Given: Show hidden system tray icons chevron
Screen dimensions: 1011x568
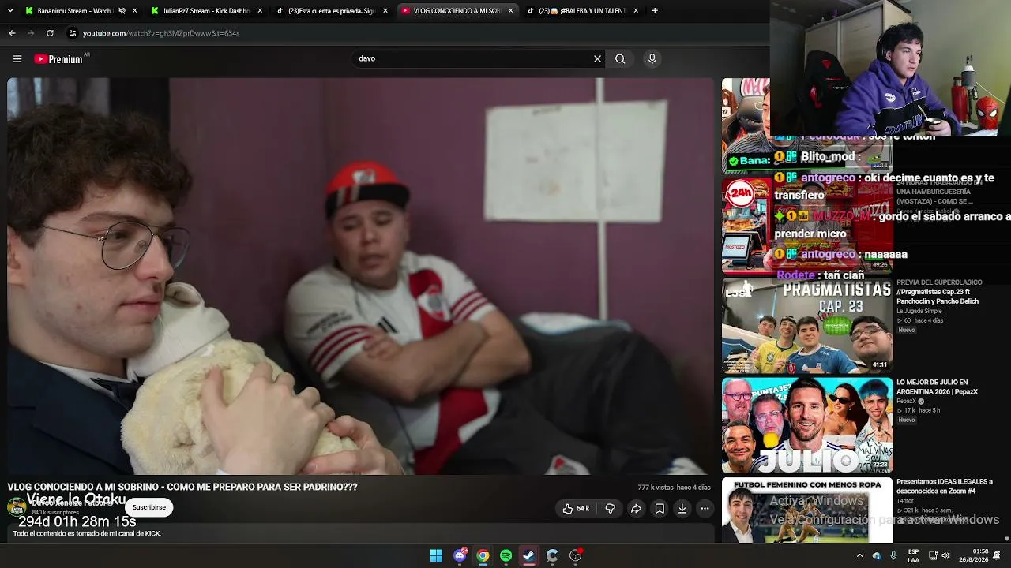Looking at the screenshot, I should (859, 555).
